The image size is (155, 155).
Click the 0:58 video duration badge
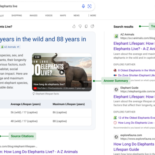pos(37,57)
